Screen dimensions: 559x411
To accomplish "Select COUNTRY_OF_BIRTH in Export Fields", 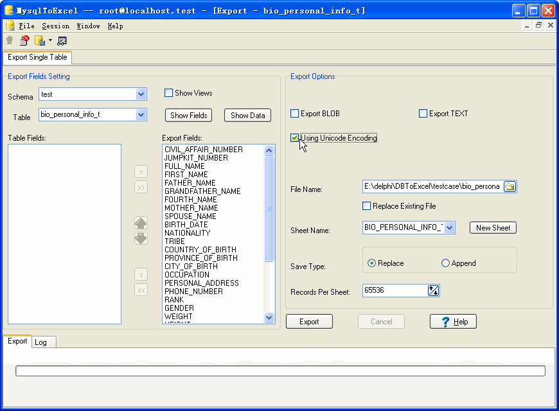I will (x=200, y=250).
